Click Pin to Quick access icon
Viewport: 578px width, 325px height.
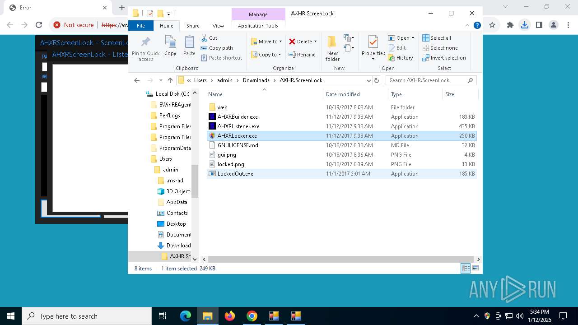click(x=145, y=48)
